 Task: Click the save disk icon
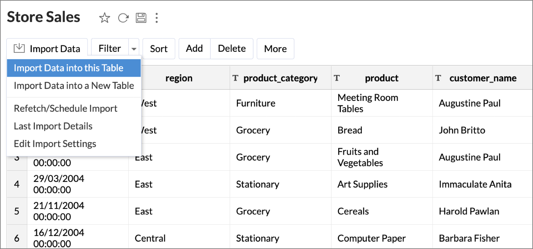coord(141,18)
